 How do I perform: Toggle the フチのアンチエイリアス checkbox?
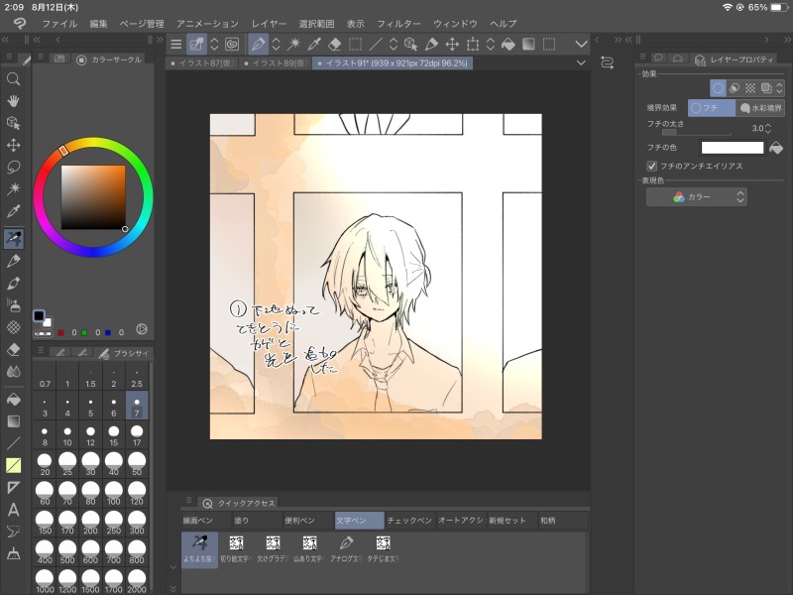click(651, 166)
